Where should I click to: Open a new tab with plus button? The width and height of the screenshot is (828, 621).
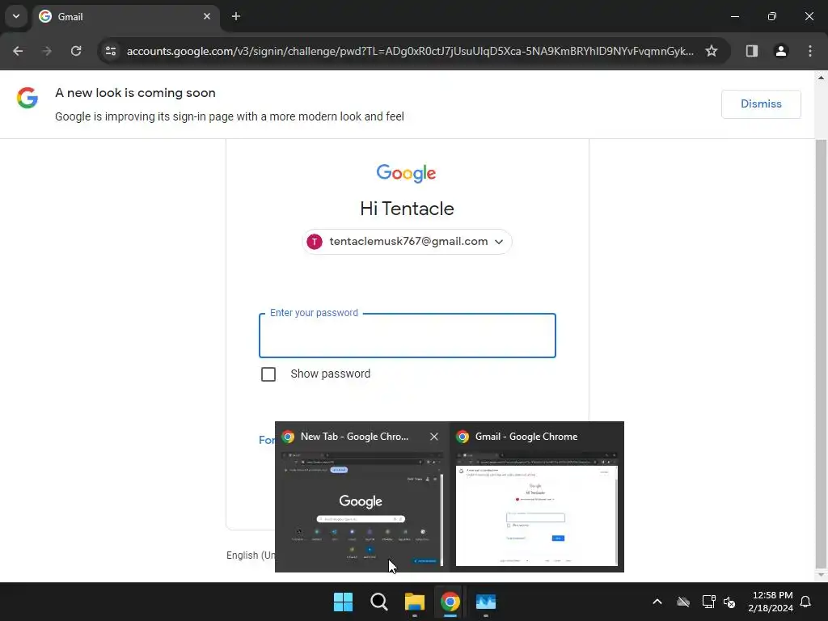pyautogui.click(x=236, y=16)
